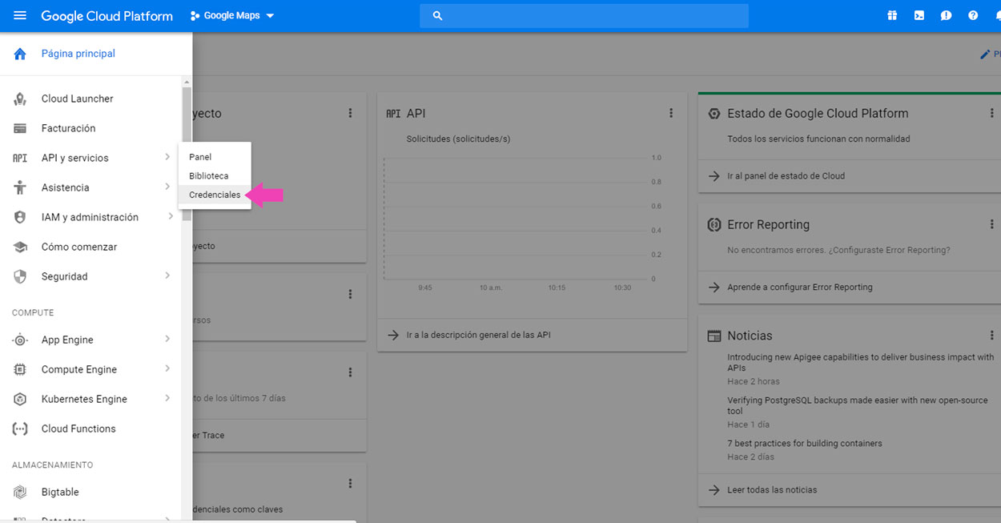The width and height of the screenshot is (1001, 523).
Task: Expand App Engine submenu arrow
Action: click(x=167, y=339)
